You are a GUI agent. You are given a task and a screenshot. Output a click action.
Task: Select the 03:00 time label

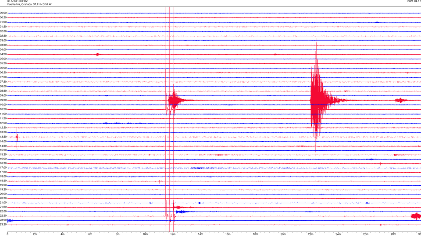(x=3, y=41)
